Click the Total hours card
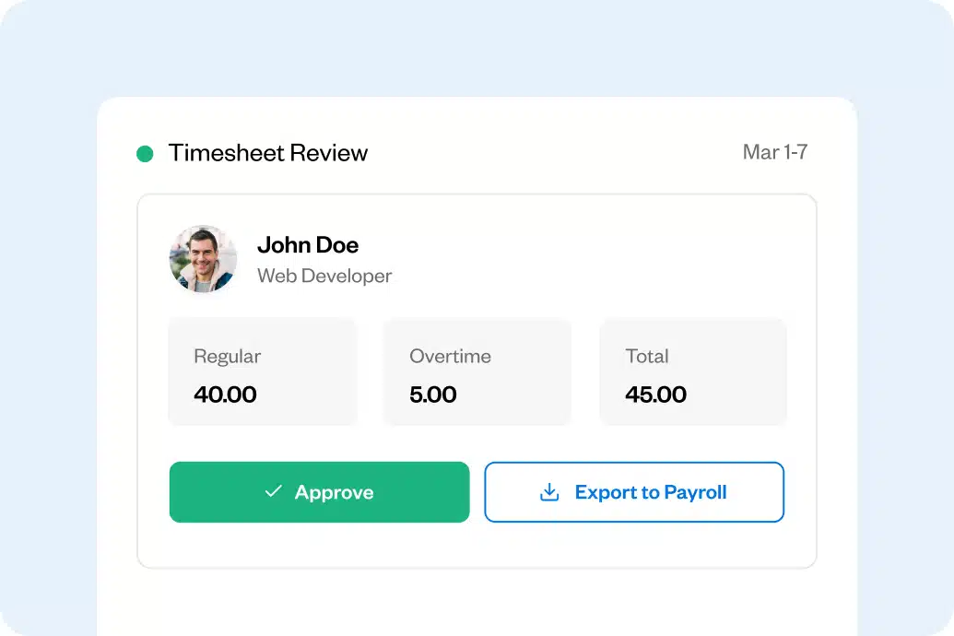The height and width of the screenshot is (636, 954). (692, 371)
